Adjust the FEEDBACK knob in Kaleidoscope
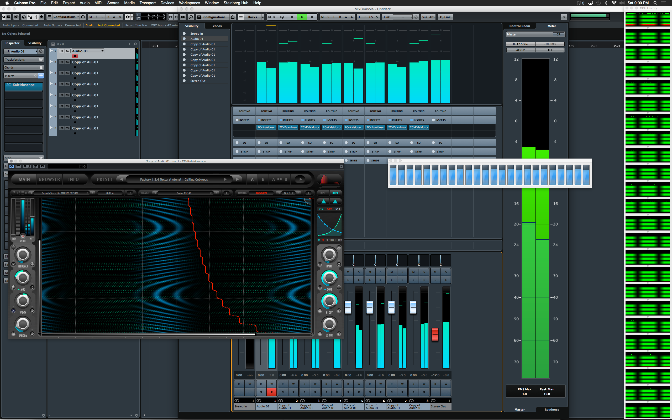 (x=23, y=255)
